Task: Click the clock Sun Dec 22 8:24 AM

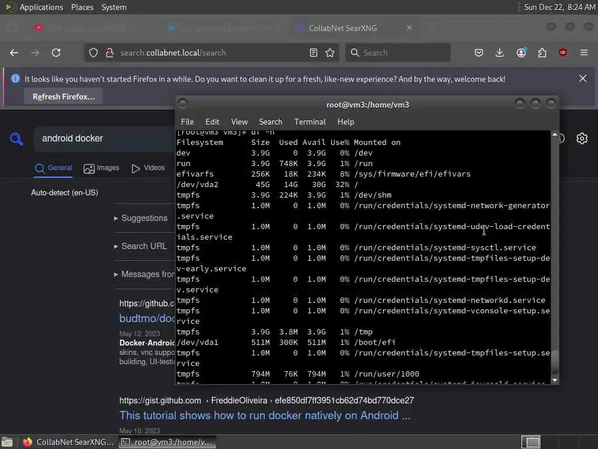Action: [559, 7]
